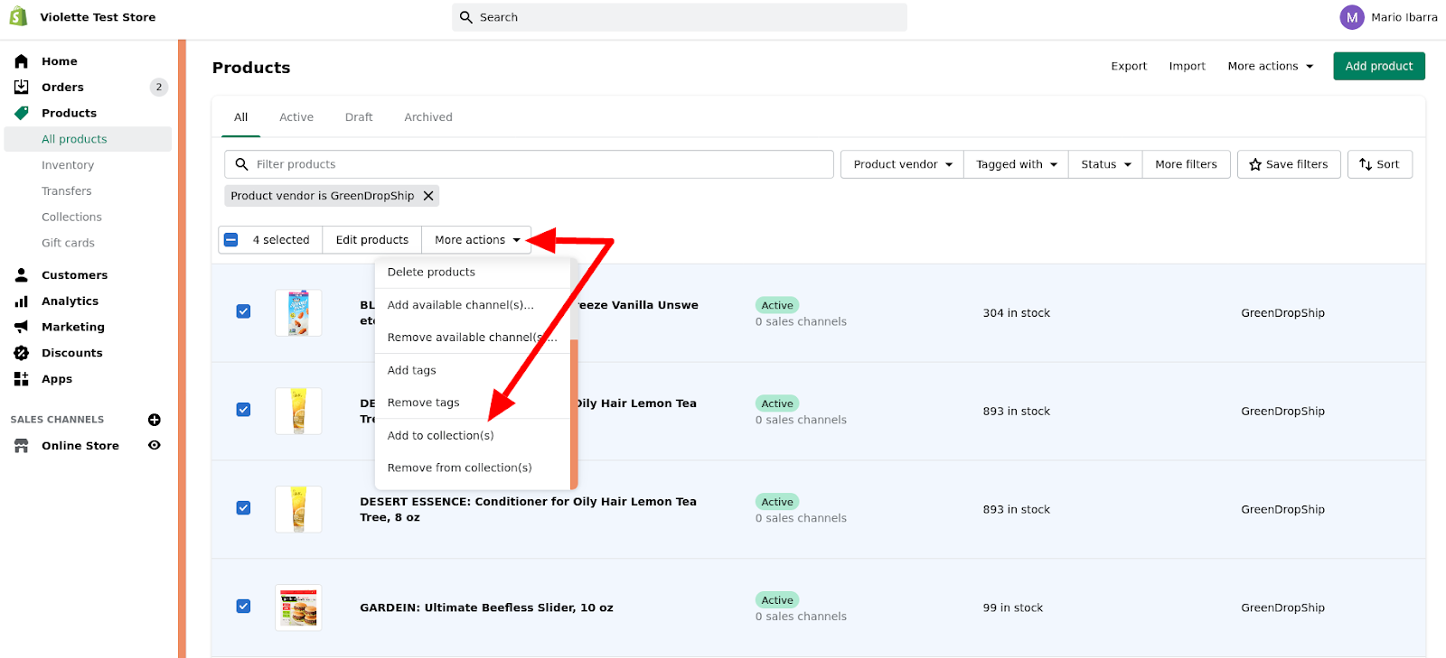This screenshot has height=658, width=1446.
Task: Expand Status filter dropdown
Action: click(1105, 164)
